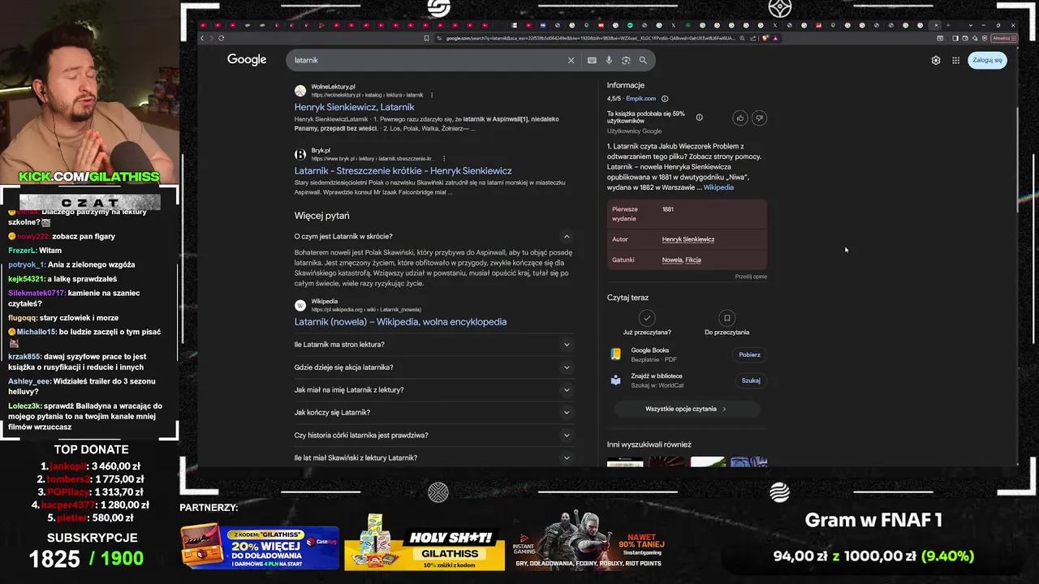Open 'Latarnik - Streszczenie krótkie' Bryk.pl result
1039x584 pixels.
click(403, 171)
